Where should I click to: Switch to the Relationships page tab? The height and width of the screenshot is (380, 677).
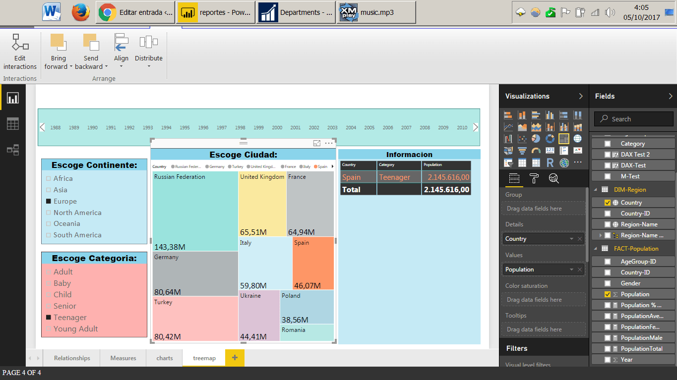72,358
